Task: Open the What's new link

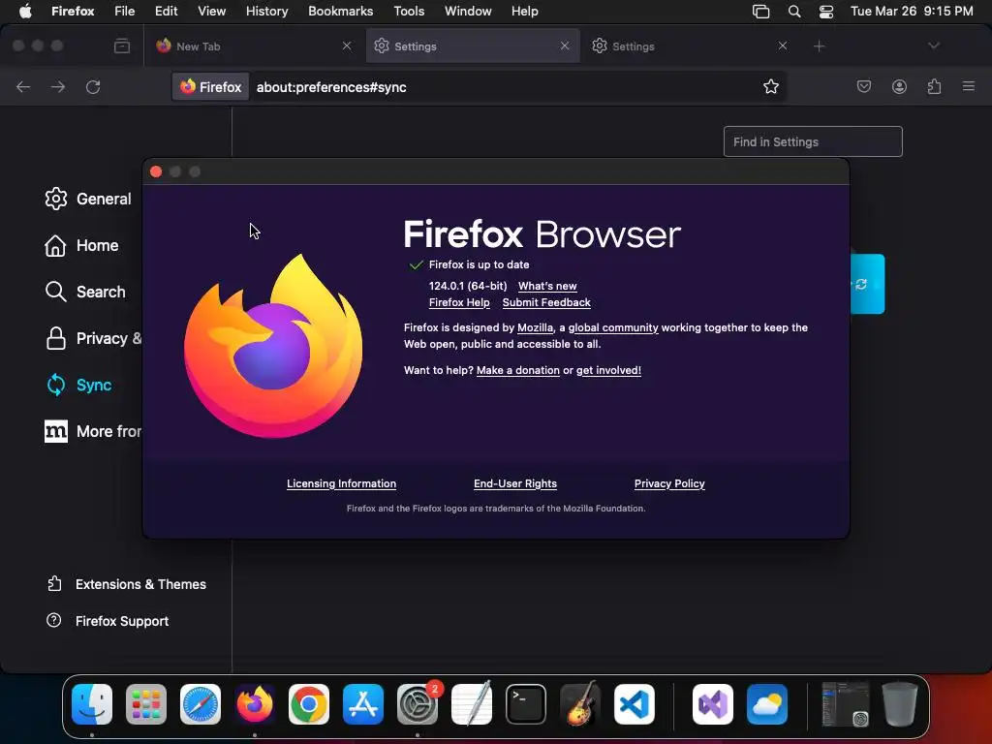Action: (547, 286)
